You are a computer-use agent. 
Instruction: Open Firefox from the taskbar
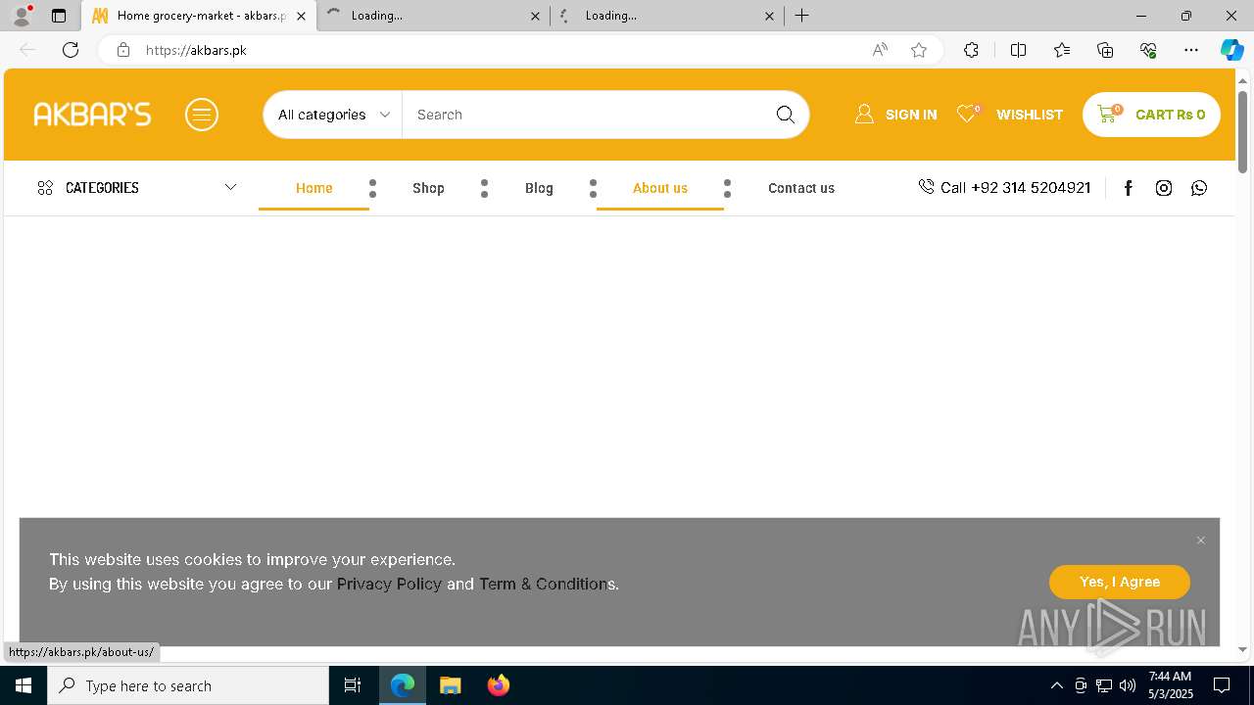point(499,685)
